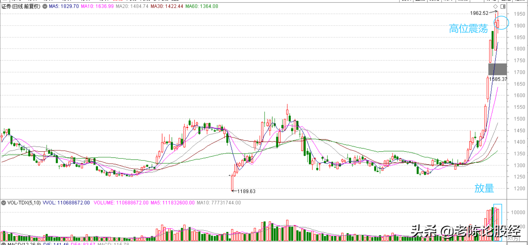Image resolution: width=528 pixels, height=245 pixels.
Task: Click the VOLUME: 110688672.00 value
Action: click(121, 203)
